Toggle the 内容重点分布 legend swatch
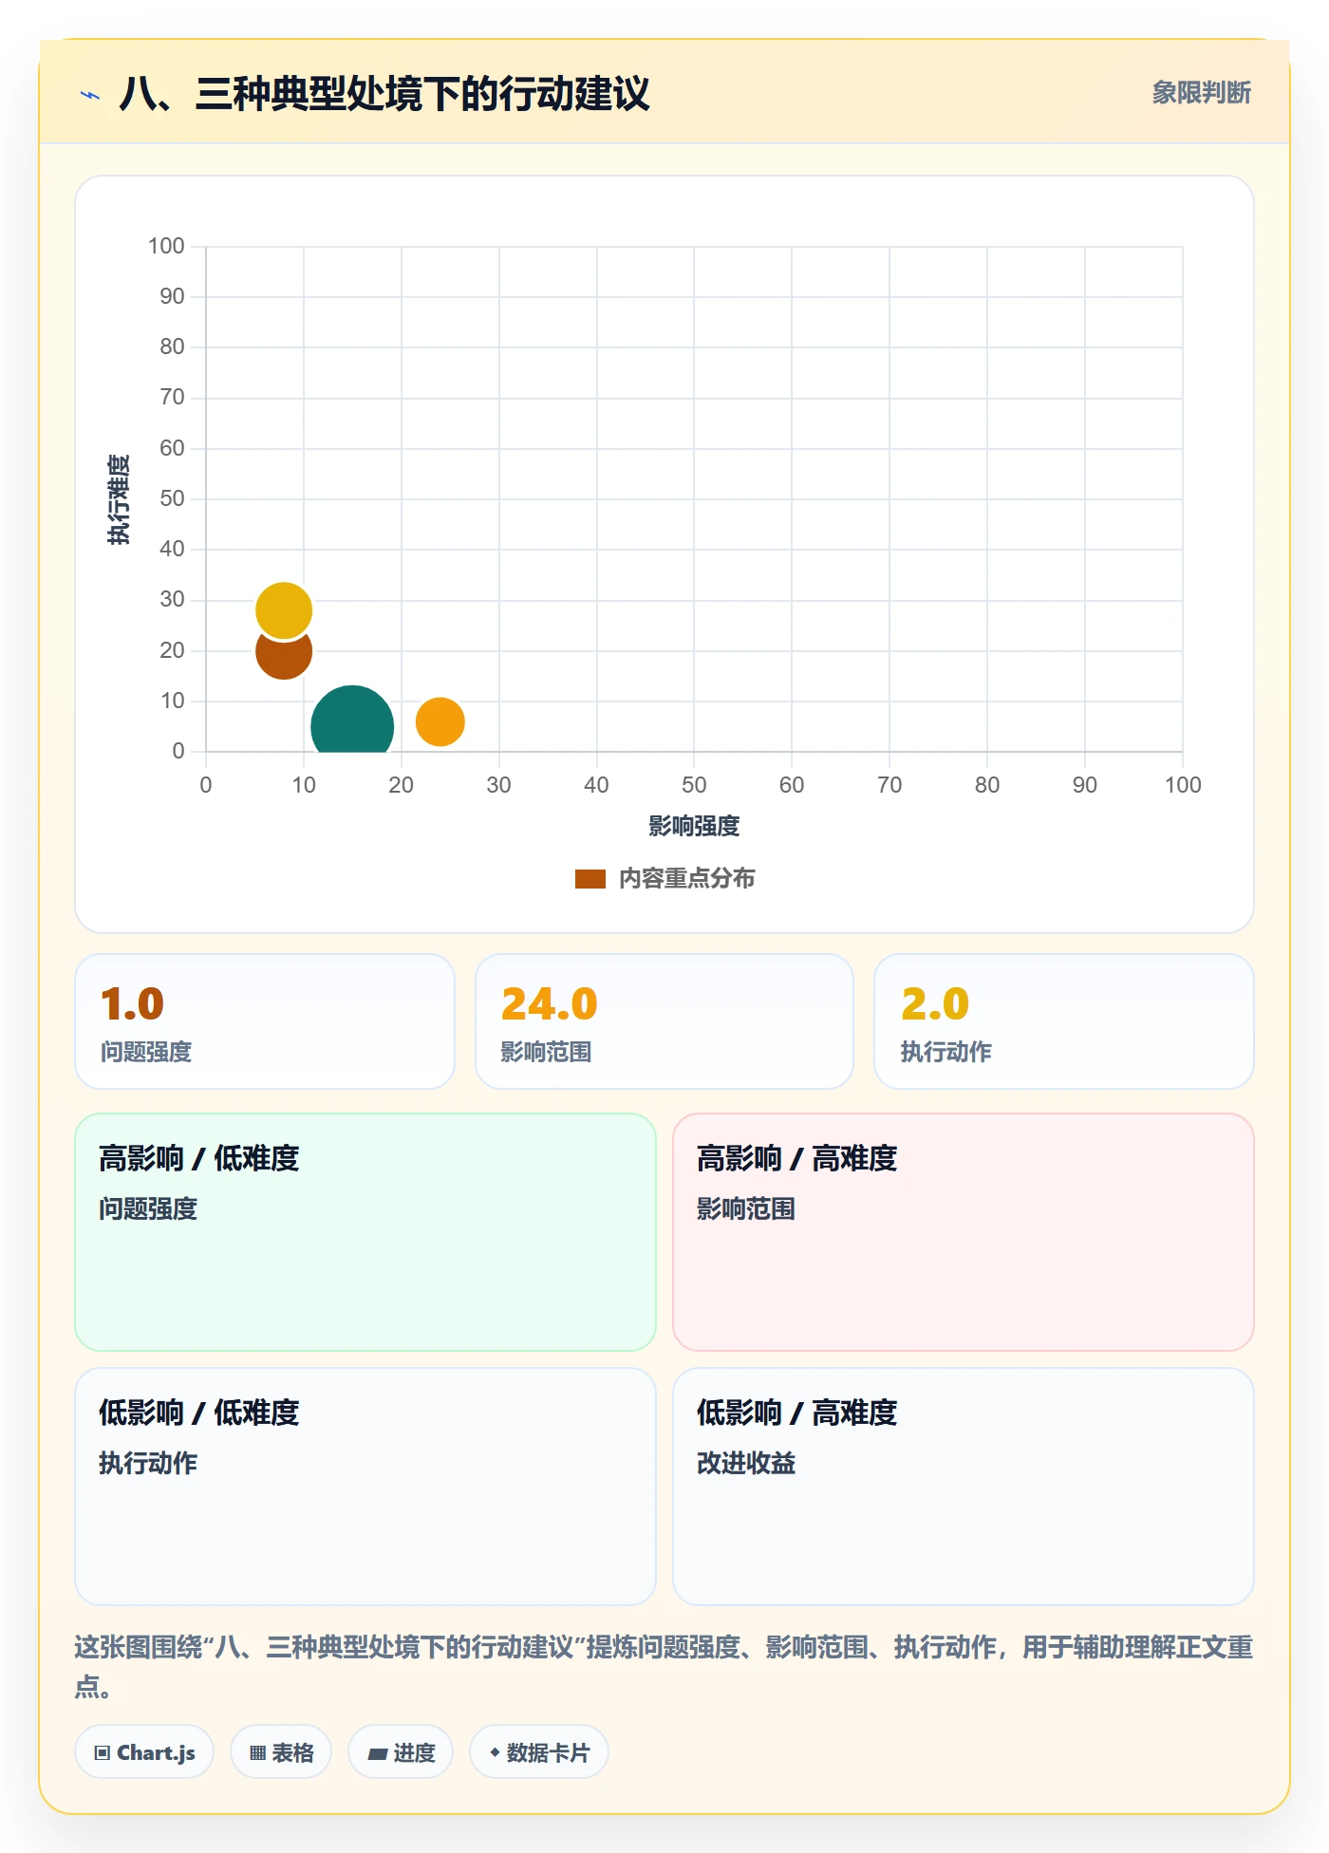Screen dimensions: 1329x1853 click(590, 879)
